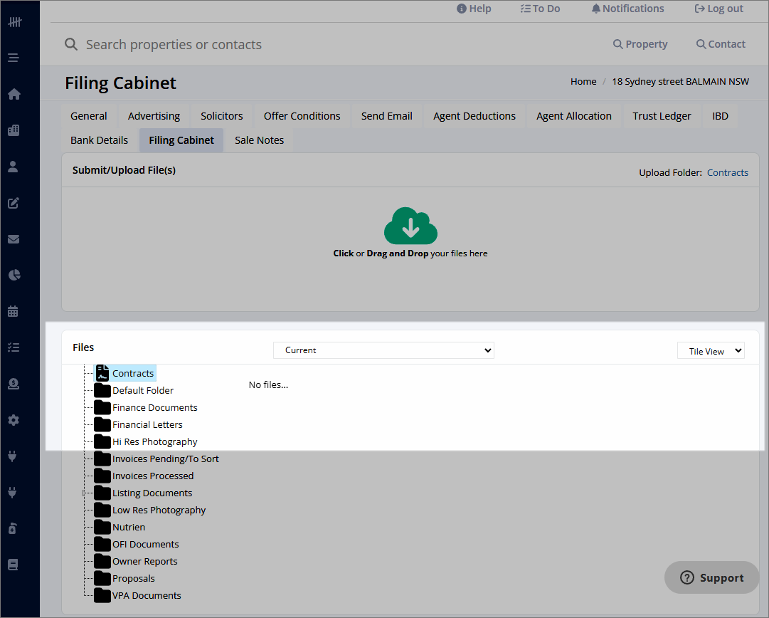Click the drag and drop upload area text

[410, 253]
